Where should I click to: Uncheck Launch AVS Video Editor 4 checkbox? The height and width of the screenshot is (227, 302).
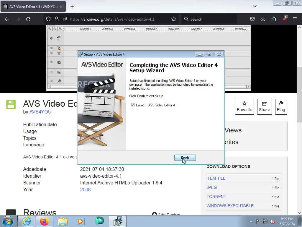(x=132, y=105)
